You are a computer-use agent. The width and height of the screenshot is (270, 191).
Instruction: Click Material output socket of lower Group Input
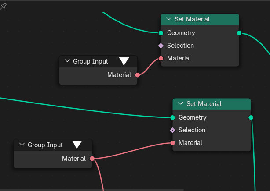tap(92, 159)
